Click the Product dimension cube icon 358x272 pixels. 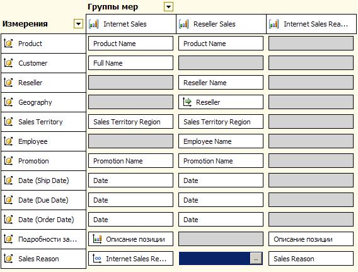pyautogui.click(x=8, y=43)
